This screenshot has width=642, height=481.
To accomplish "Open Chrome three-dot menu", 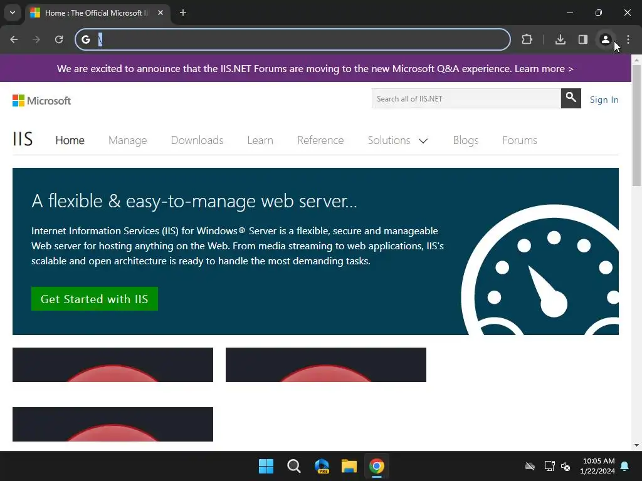I will (628, 39).
